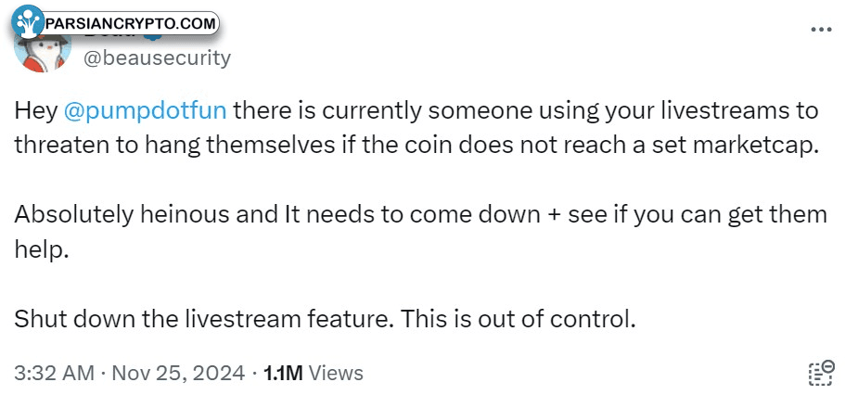Viewport: 845px width, 395px height.
Task: Open the @beausecurity profile handle
Action: (157, 57)
